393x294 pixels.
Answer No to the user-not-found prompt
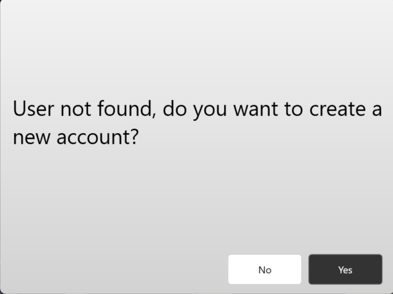click(265, 269)
